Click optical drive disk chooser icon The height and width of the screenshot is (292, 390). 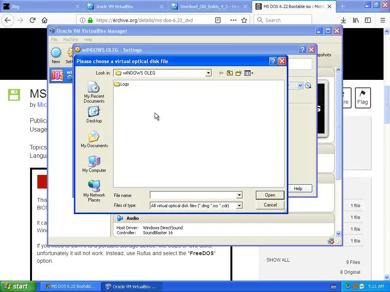(308, 86)
